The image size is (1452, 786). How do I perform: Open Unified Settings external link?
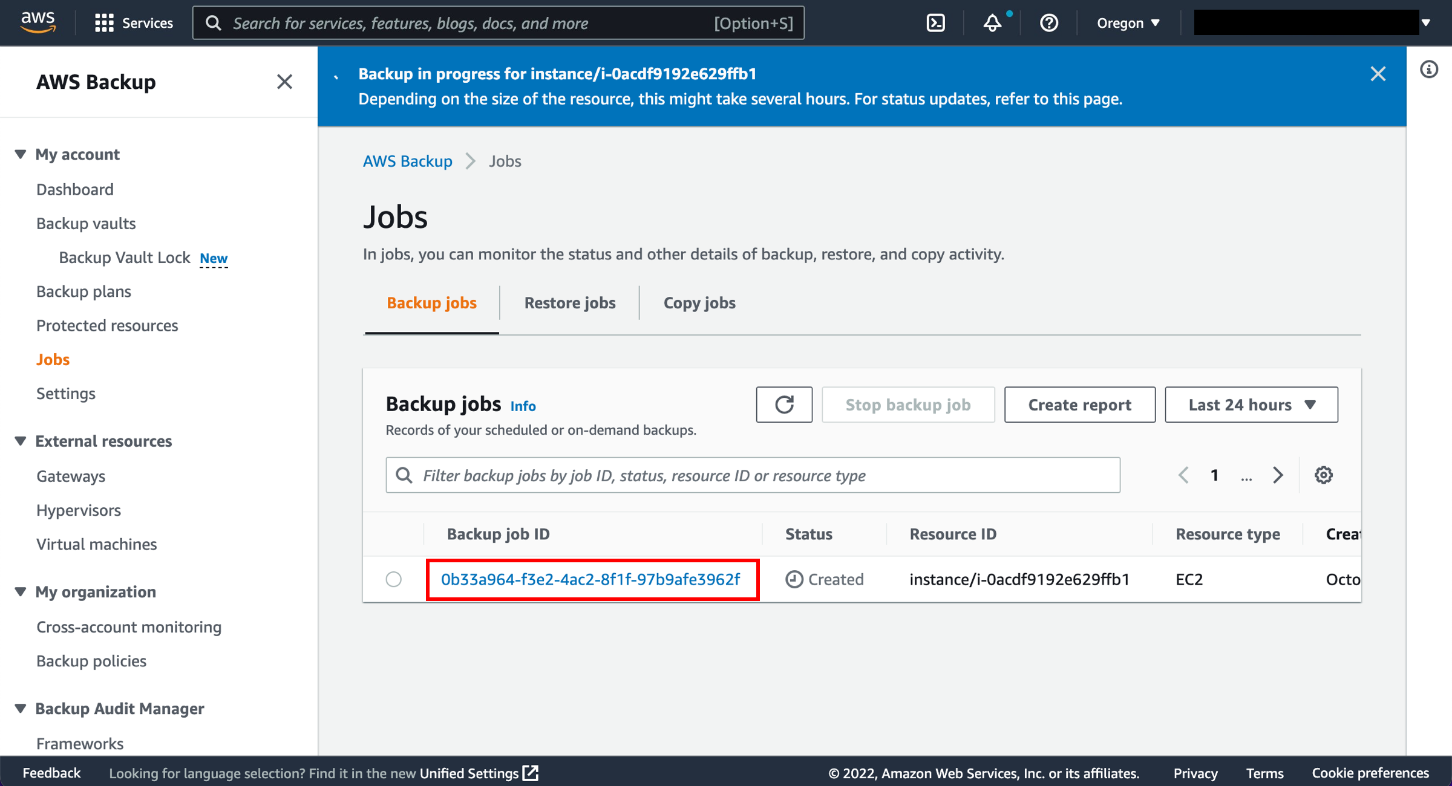[x=479, y=773]
